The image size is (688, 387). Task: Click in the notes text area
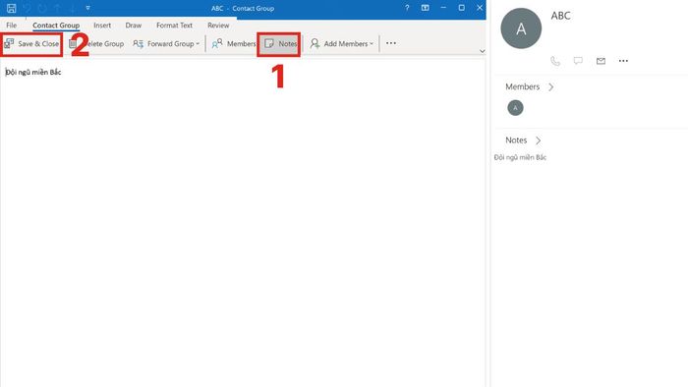pyautogui.click(x=242, y=224)
